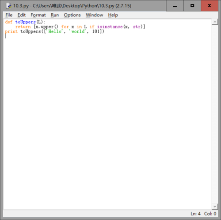Open the Edit menu
This screenshot has width=221, height=220.
[22, 15]
